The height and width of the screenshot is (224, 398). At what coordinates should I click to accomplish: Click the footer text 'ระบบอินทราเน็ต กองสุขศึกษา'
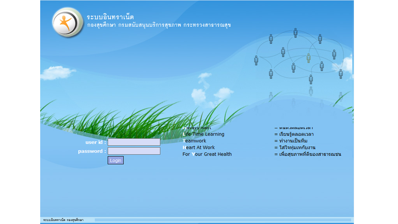pyautogui.click(x=63, y=220)
